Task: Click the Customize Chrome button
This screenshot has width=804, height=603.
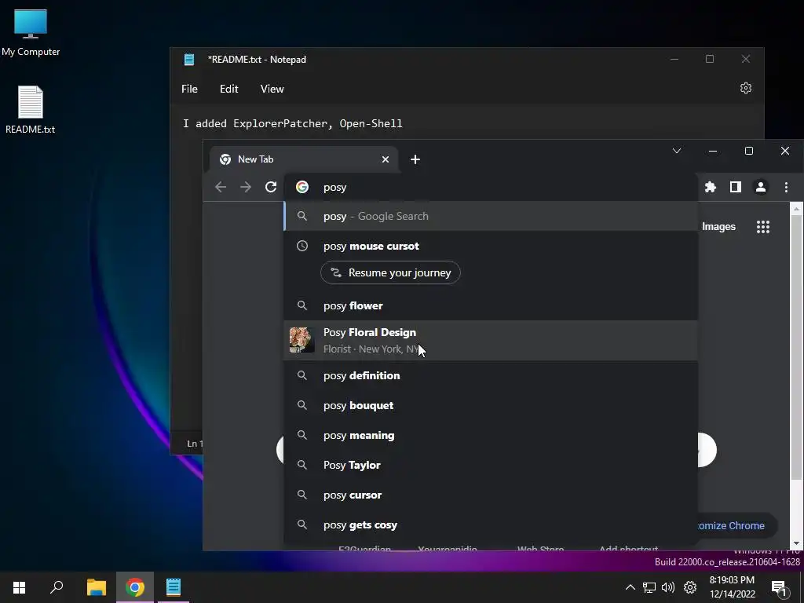Action: 736,525
